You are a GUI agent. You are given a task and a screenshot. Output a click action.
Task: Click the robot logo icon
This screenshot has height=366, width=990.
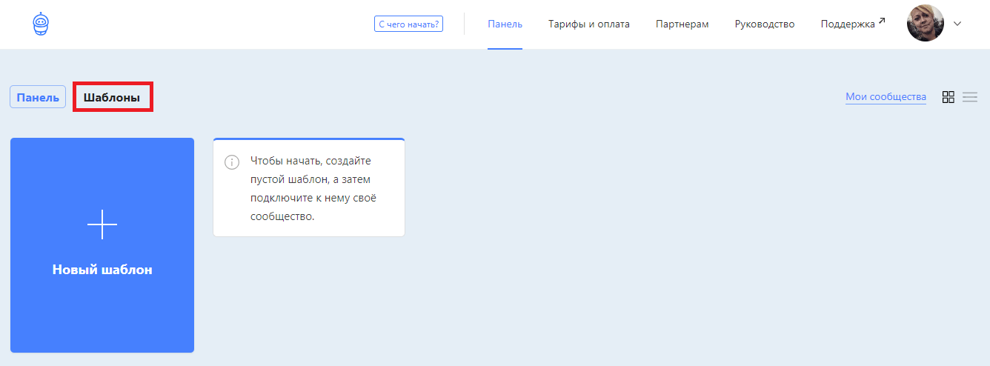(x=41, y=24)
